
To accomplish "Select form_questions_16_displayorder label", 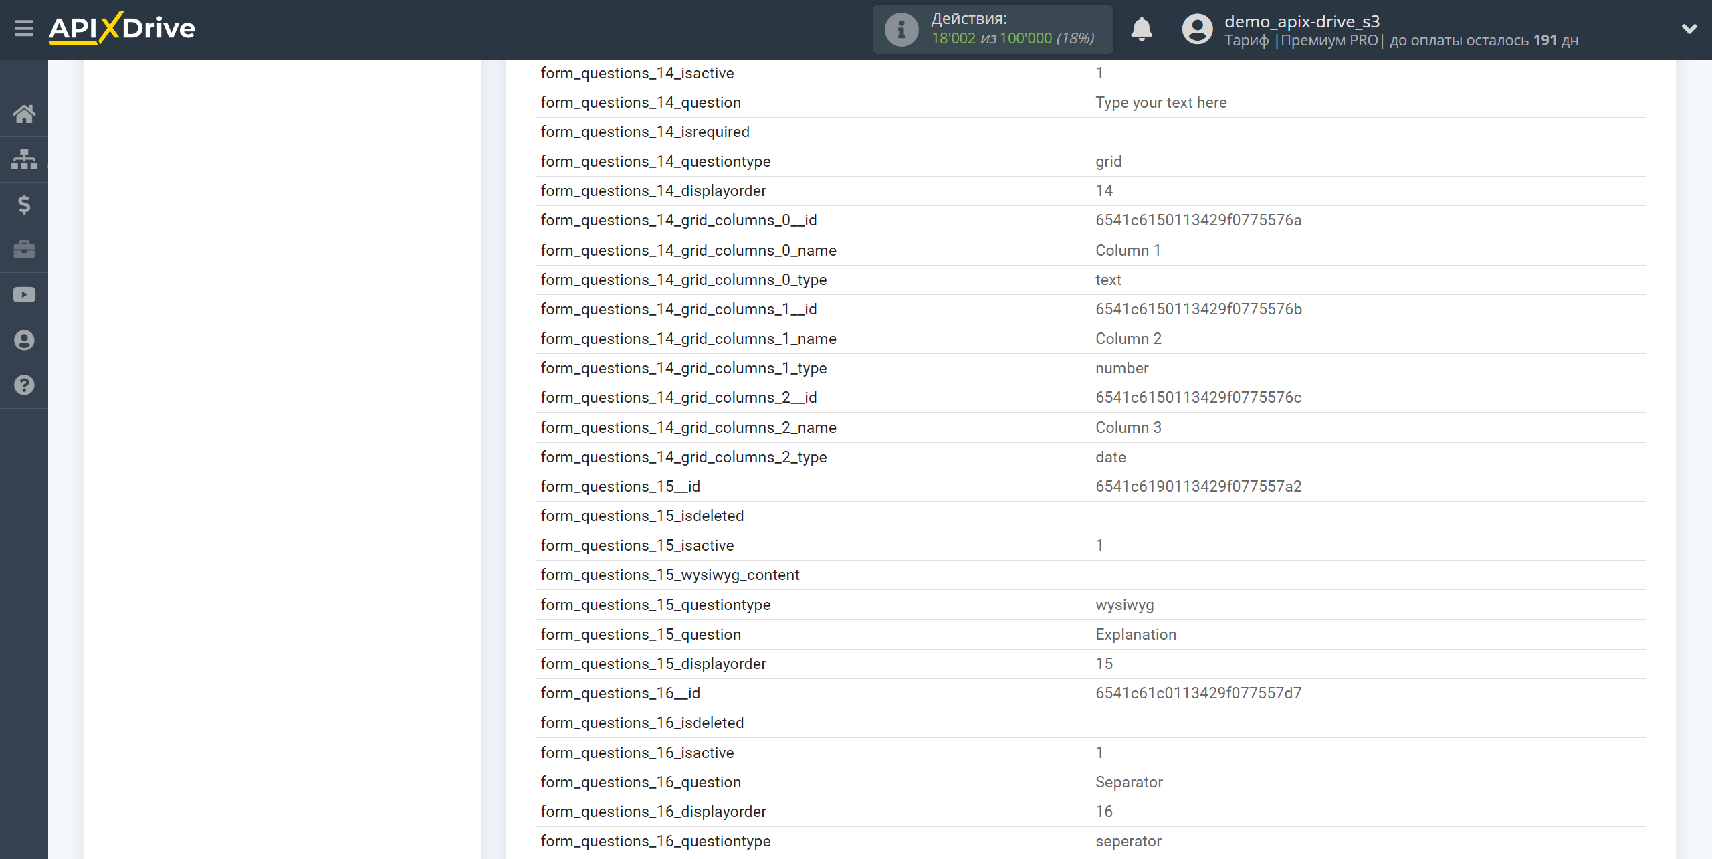I will (653, 812).
